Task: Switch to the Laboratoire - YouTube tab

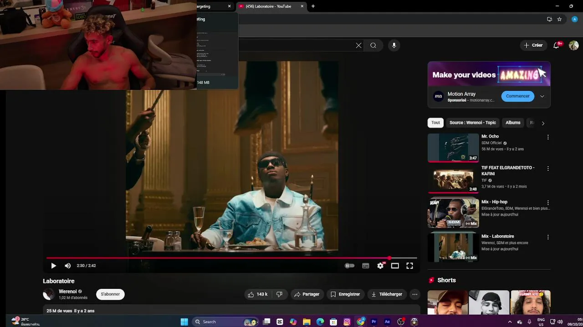Action: 271,6
